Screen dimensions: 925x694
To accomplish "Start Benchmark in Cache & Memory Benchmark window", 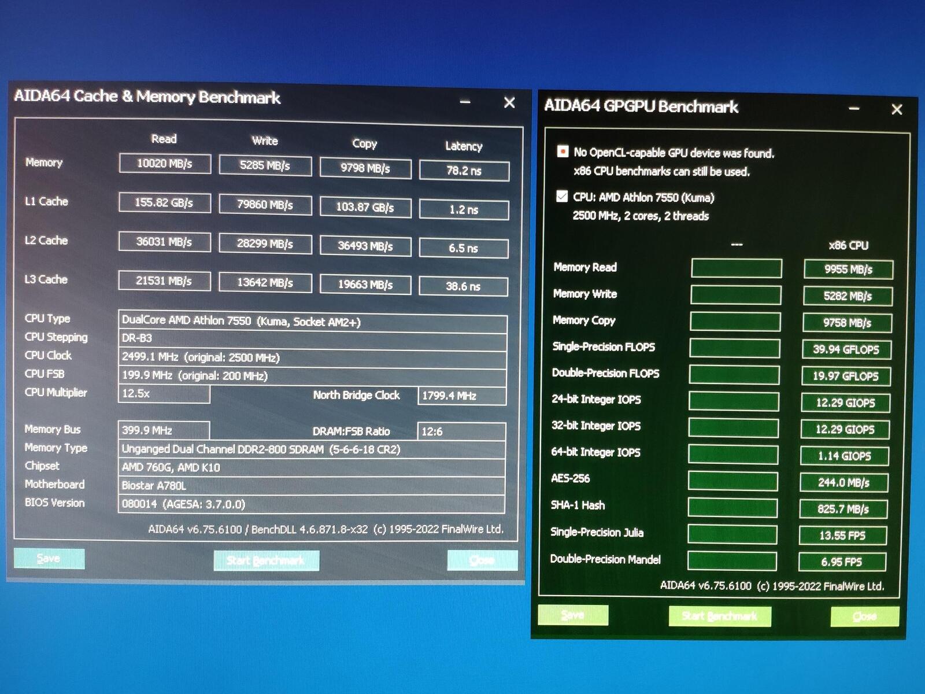I will [x=266, y=560].
